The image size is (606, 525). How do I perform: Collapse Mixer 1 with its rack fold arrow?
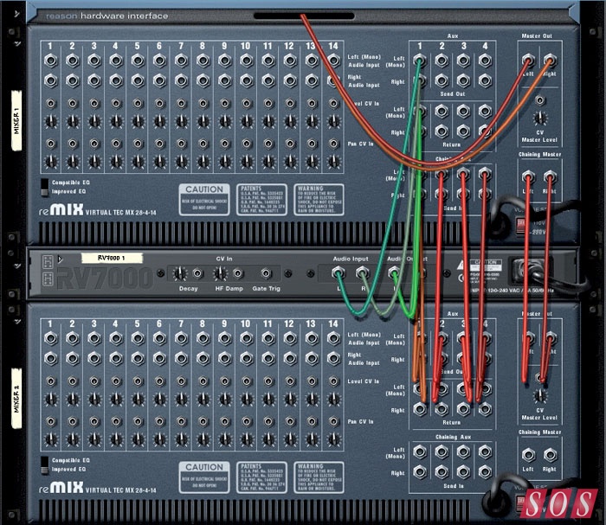pyautogui.click(x=17, y=43)
